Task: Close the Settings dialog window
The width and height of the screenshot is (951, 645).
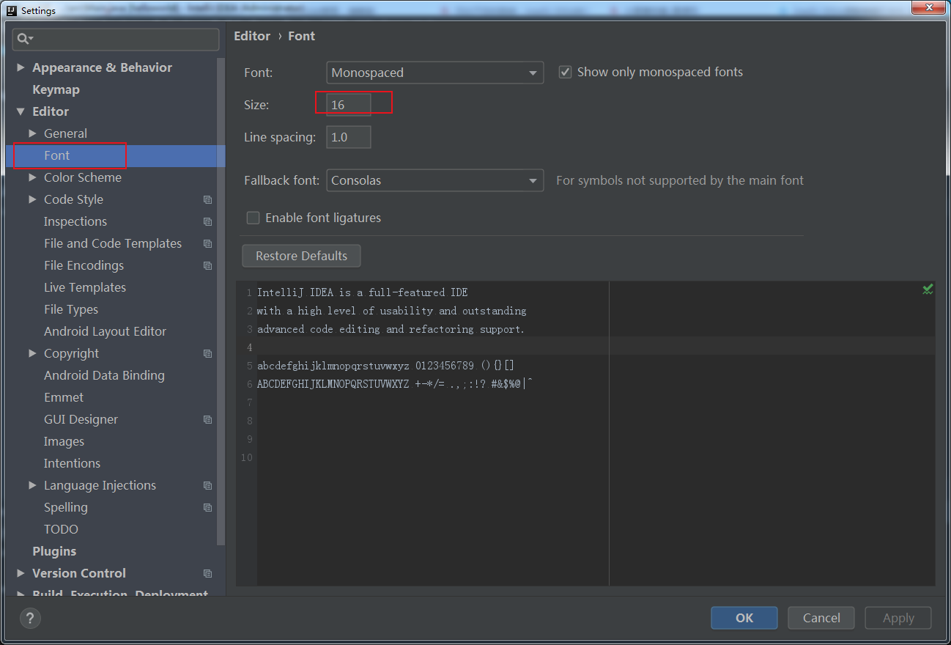Action: (x=928, y=7)
